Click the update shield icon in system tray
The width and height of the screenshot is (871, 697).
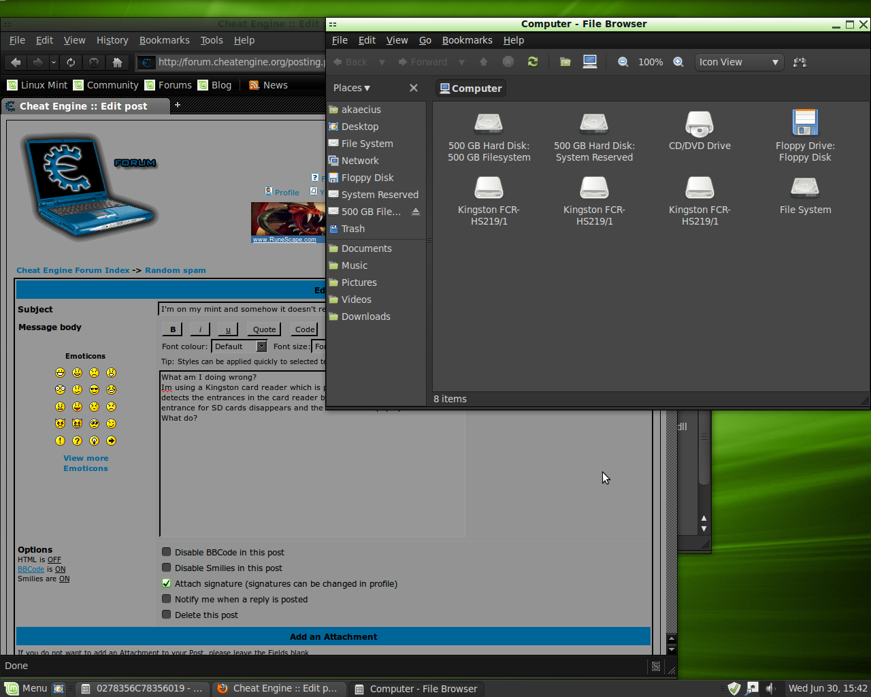point(734,688)
